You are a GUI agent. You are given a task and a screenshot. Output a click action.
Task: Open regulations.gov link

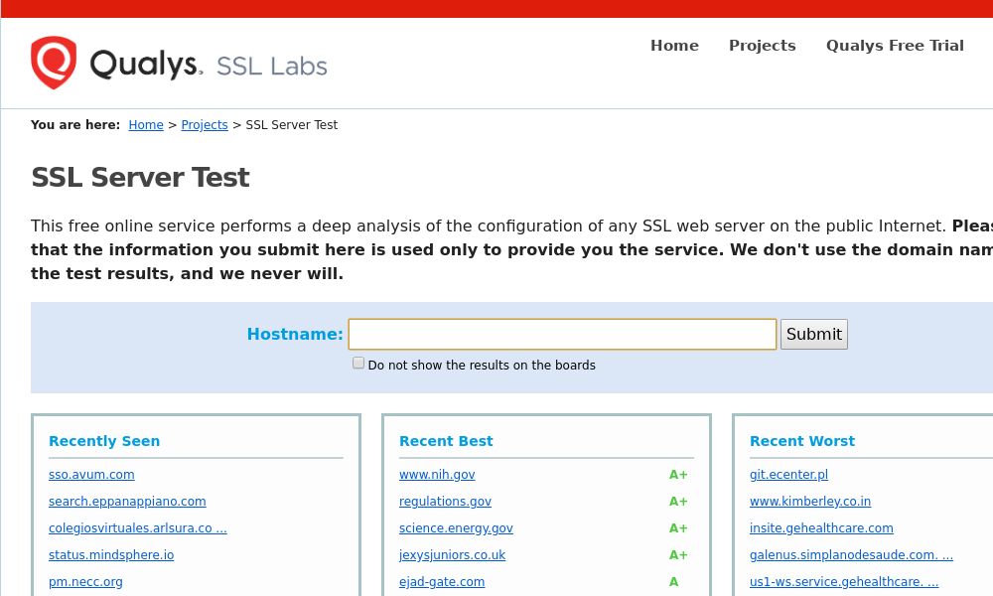point(445,501)
